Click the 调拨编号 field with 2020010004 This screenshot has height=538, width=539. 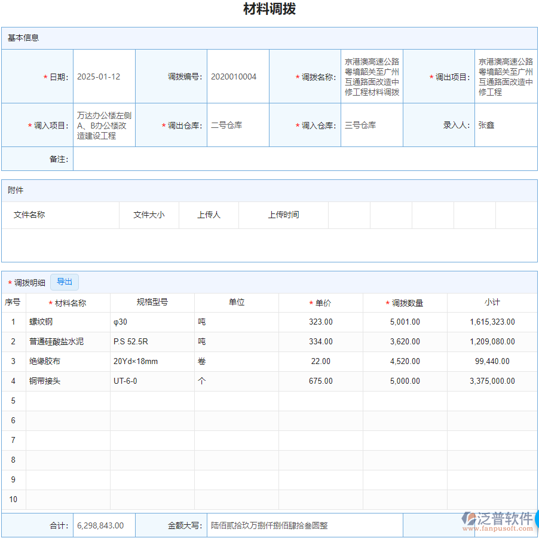tap(238, 76)
